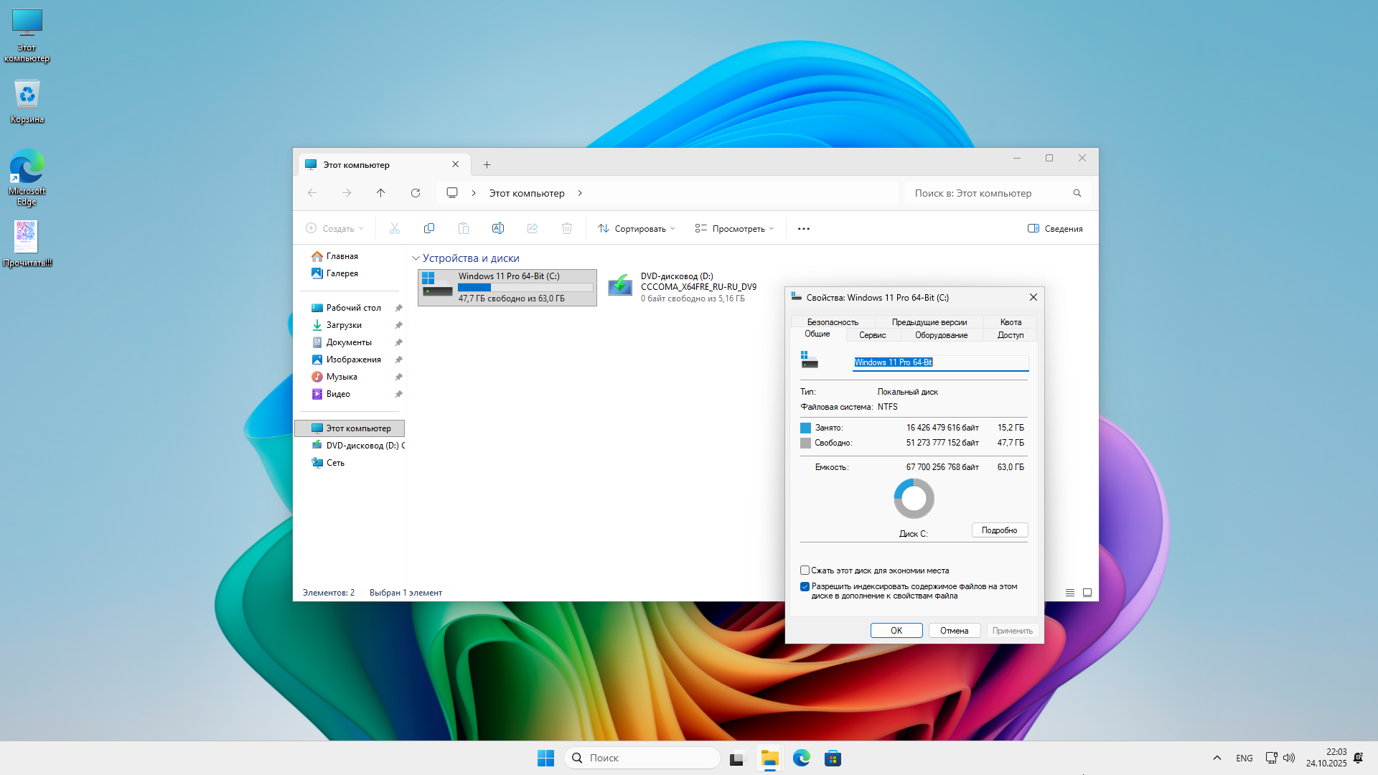Toggle the Сведения details pane
Viewport: 1378px width, 775px height.
[x=1054, y=229]
